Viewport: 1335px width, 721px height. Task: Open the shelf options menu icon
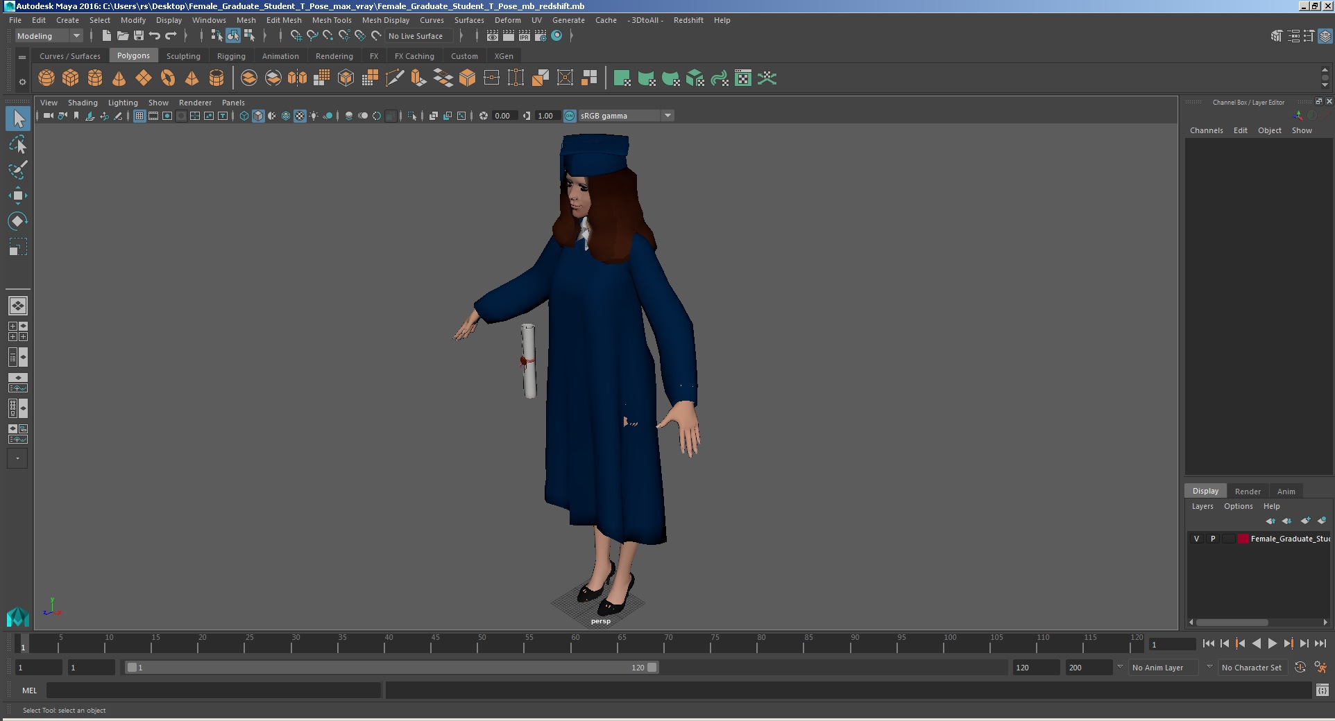pos(22,82)
